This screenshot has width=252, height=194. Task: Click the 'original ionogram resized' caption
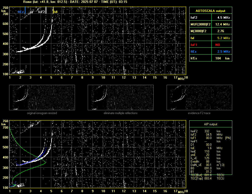pos(42,113)
